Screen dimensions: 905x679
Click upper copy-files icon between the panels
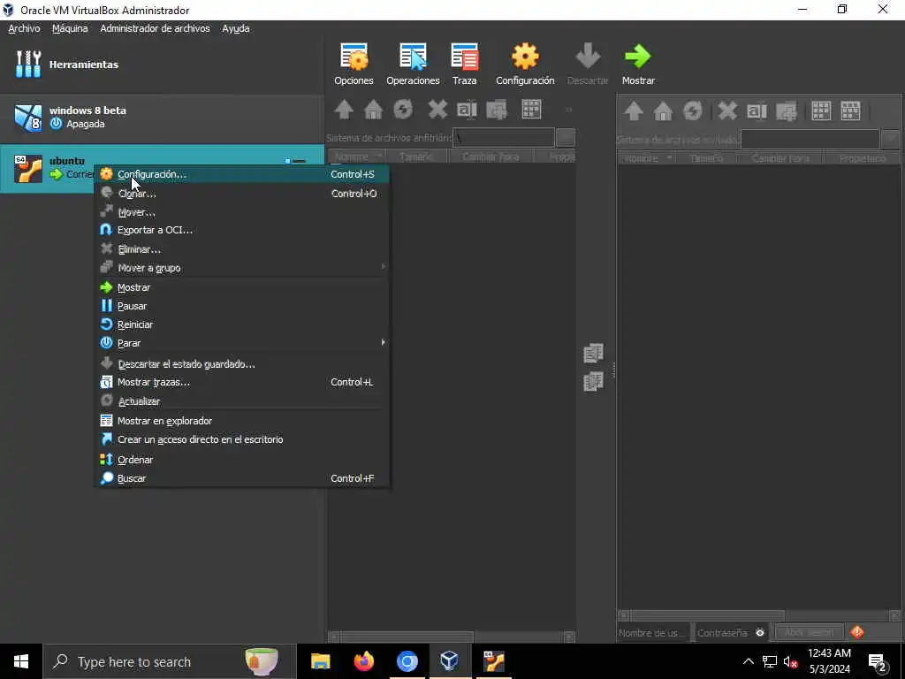593,353
